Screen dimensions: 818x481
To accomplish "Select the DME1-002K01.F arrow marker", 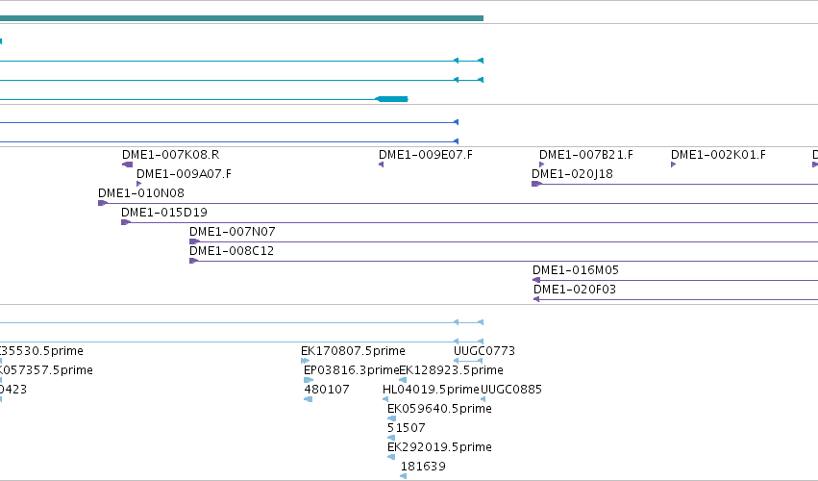I will (x=673, y=165).
